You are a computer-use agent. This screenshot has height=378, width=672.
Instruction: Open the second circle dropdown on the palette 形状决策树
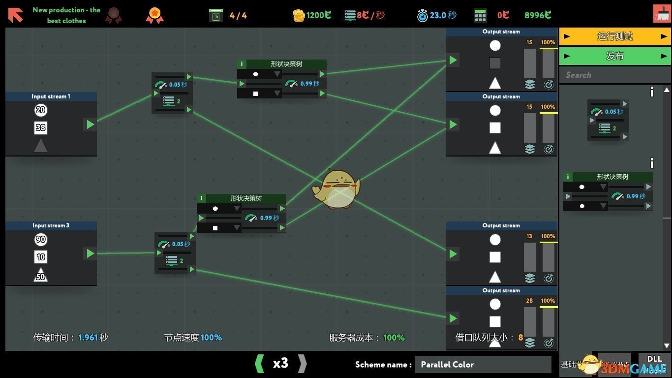[585, 206]
